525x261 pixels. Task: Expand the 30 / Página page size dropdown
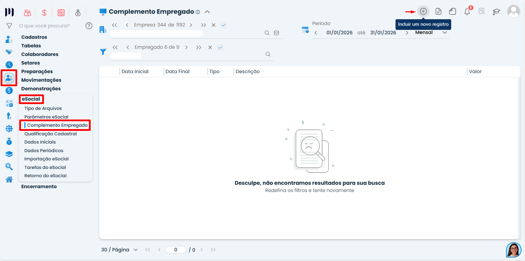119,250
